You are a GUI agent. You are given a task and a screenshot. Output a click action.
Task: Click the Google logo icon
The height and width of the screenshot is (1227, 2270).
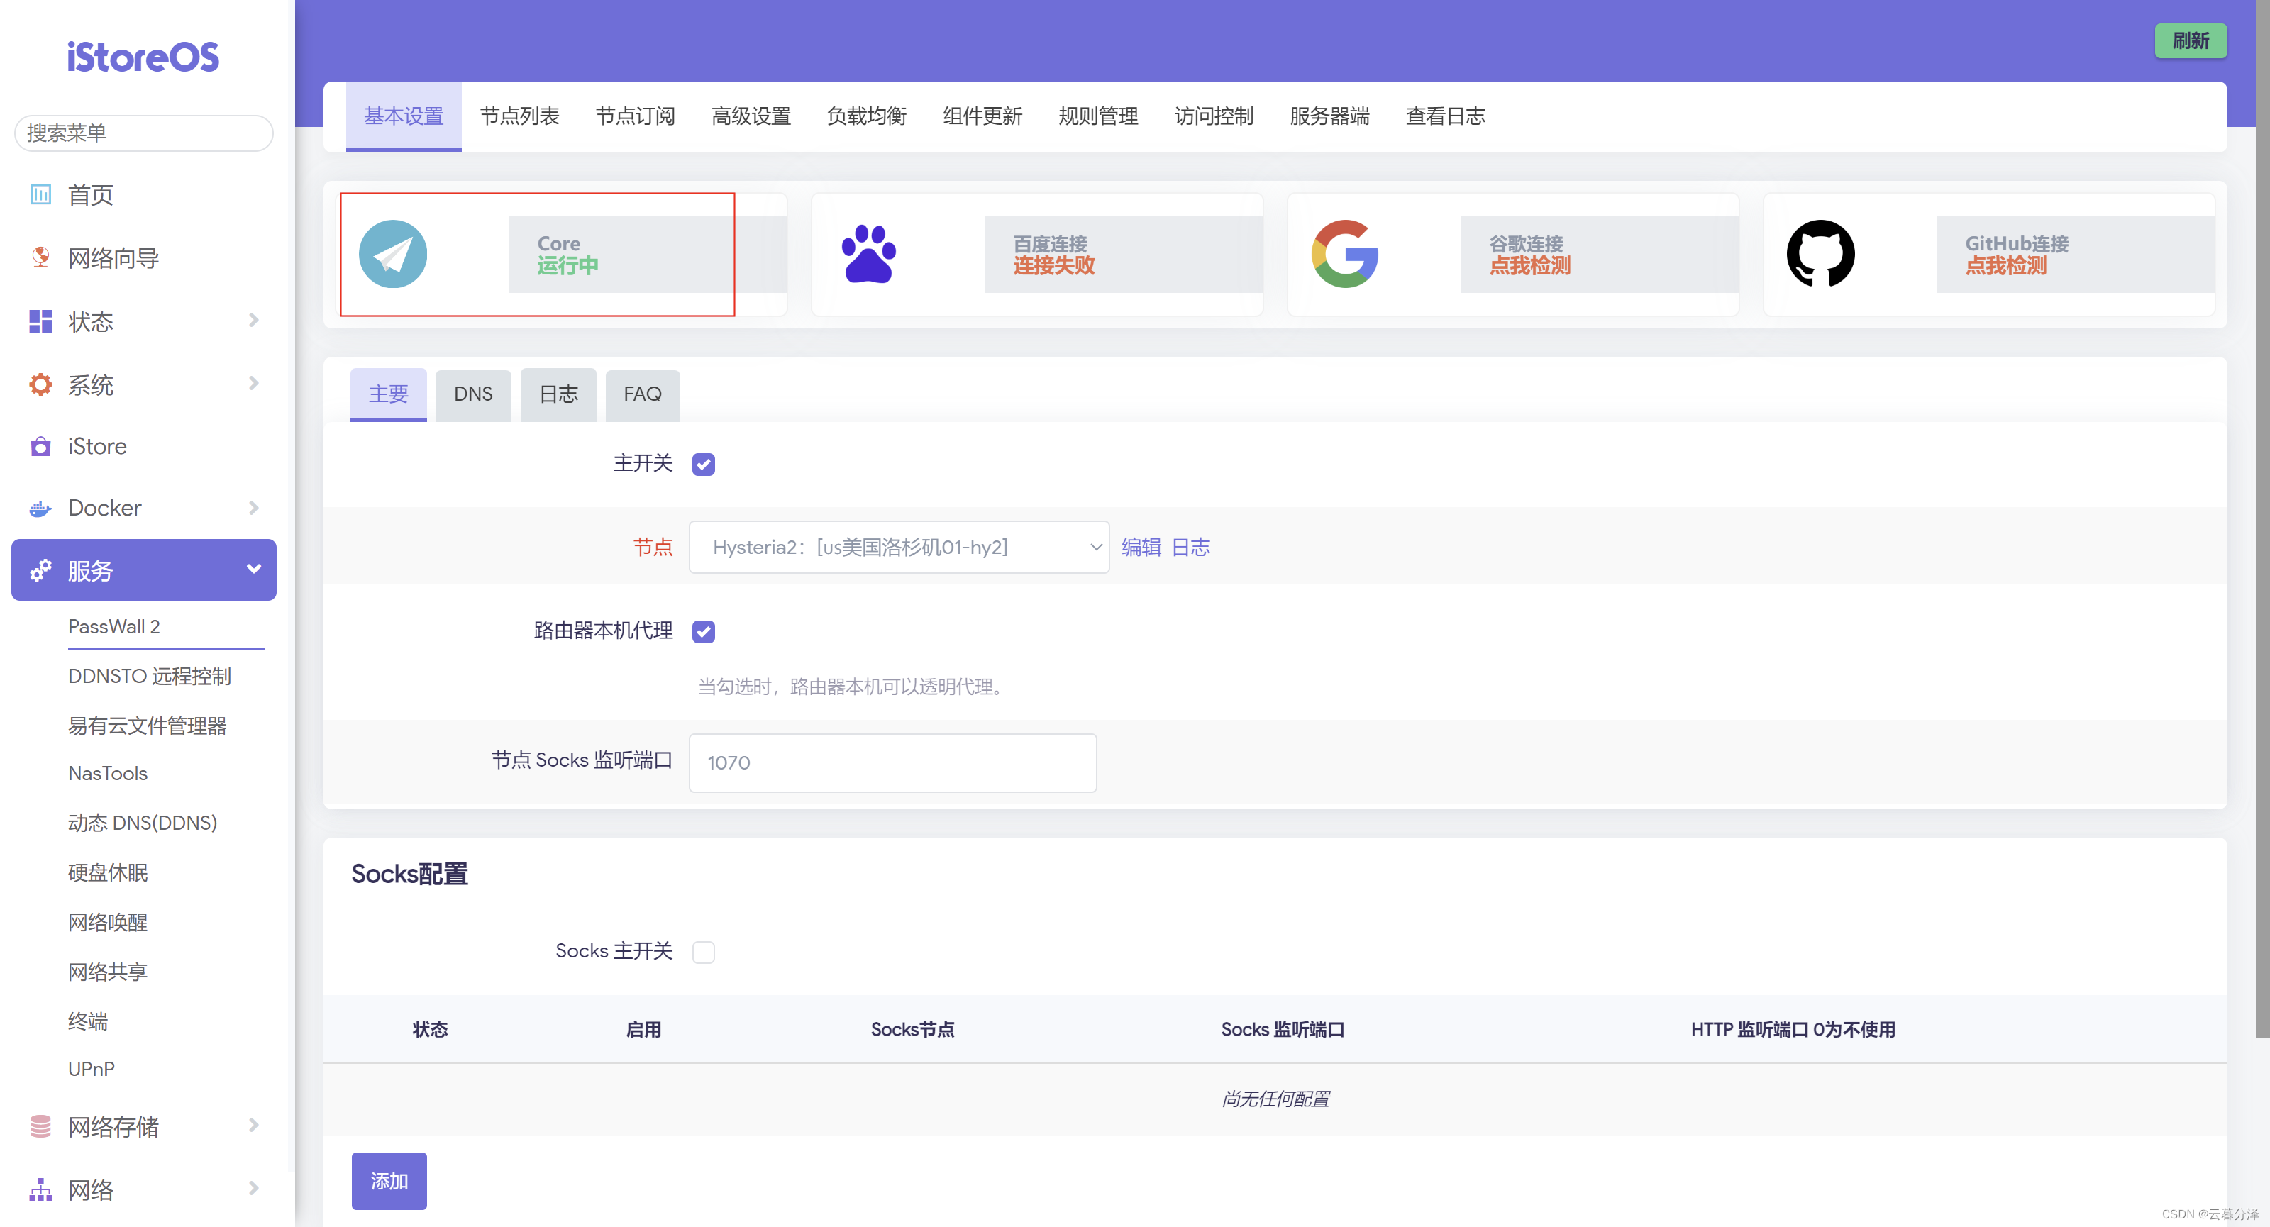[x=1345, y=254]
